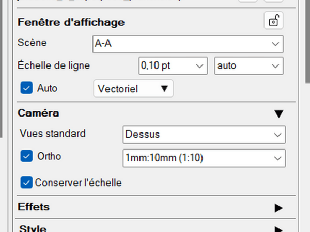Click the Style section title

pos(32,228)
